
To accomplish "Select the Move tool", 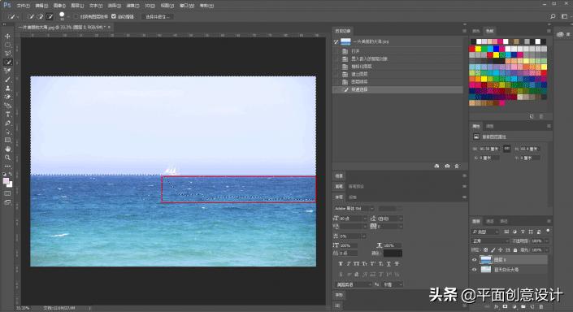I will pos(7,37).
